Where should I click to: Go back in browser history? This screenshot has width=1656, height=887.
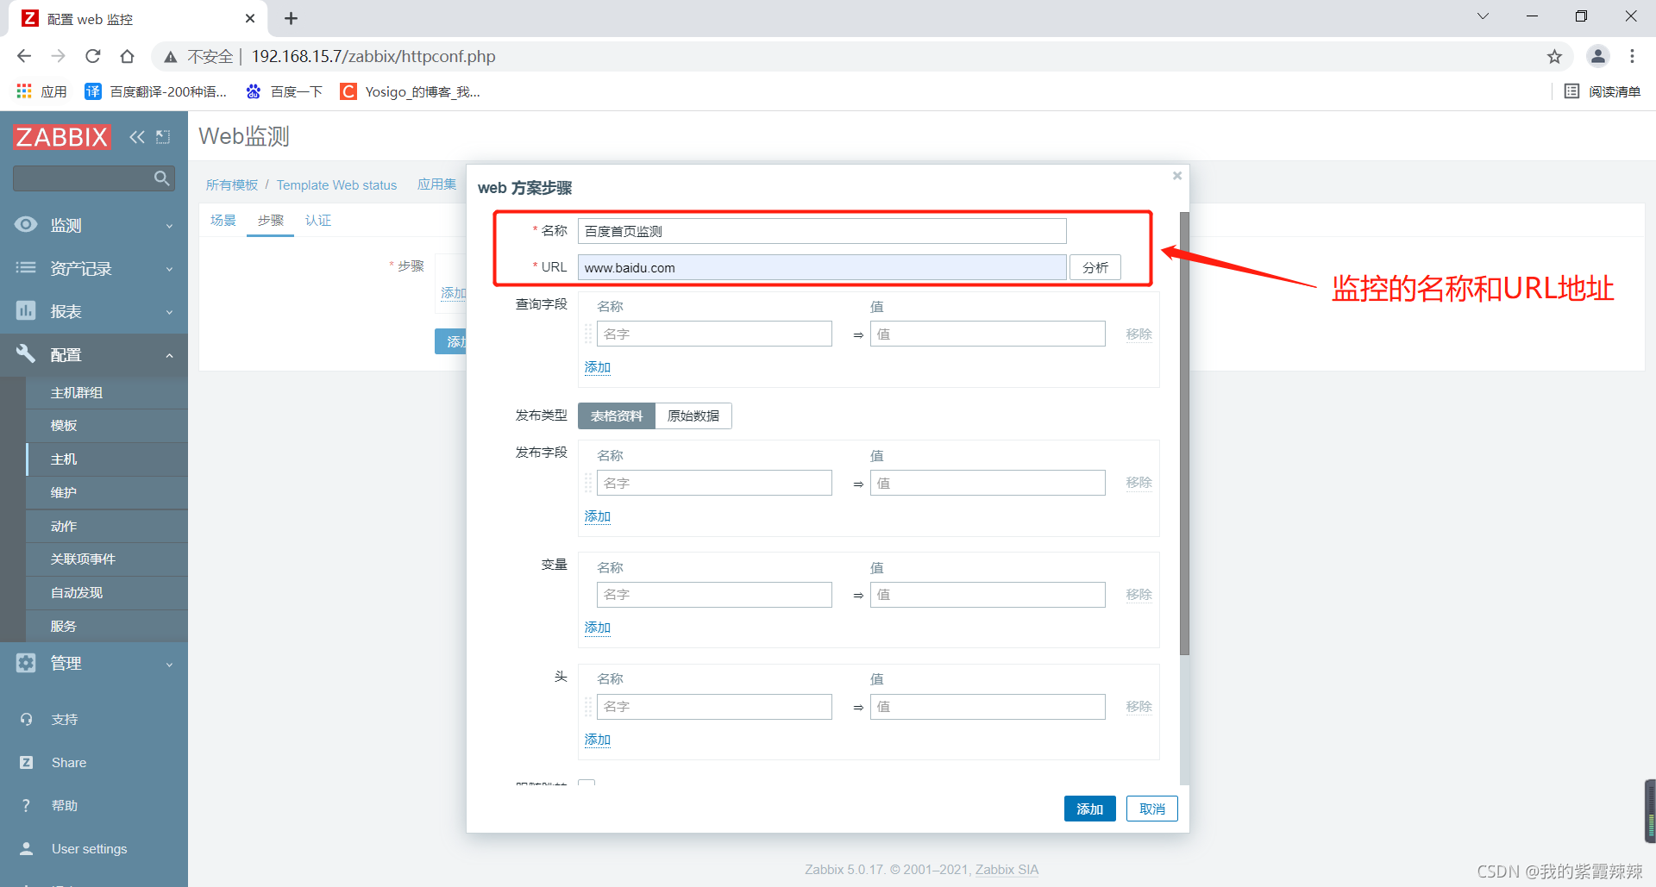pyautogui.click(x=24, y=56)
